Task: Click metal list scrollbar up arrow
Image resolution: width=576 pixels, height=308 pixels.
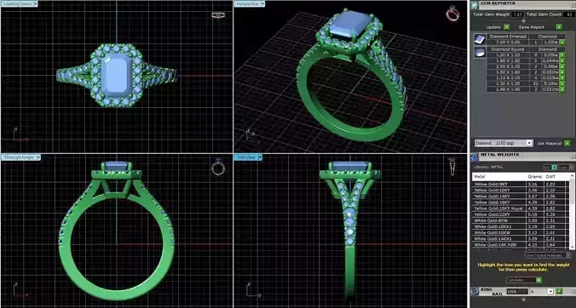Action: point(573,175)
